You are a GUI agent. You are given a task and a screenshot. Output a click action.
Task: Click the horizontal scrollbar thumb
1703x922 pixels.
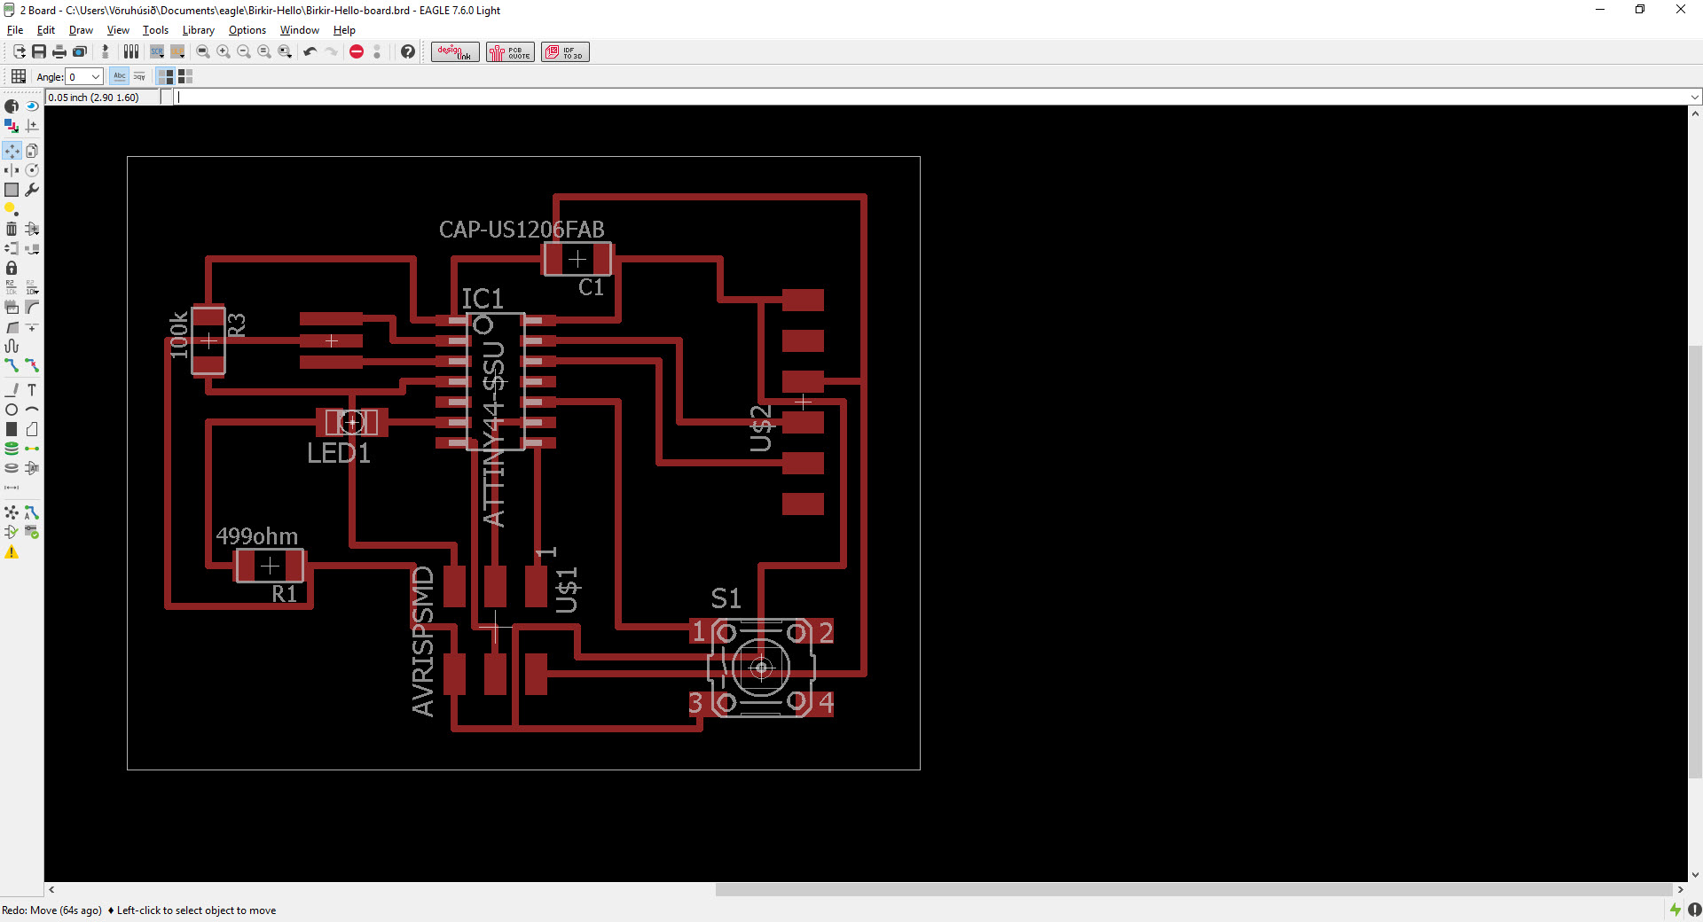coord(1194,889)
